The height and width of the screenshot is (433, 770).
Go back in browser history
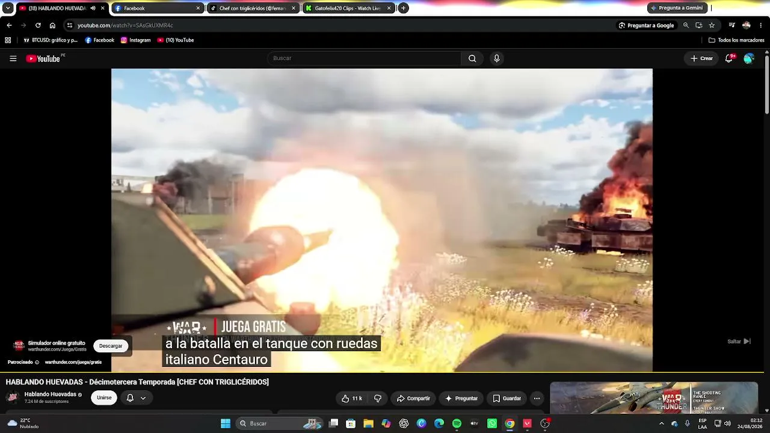9,25
